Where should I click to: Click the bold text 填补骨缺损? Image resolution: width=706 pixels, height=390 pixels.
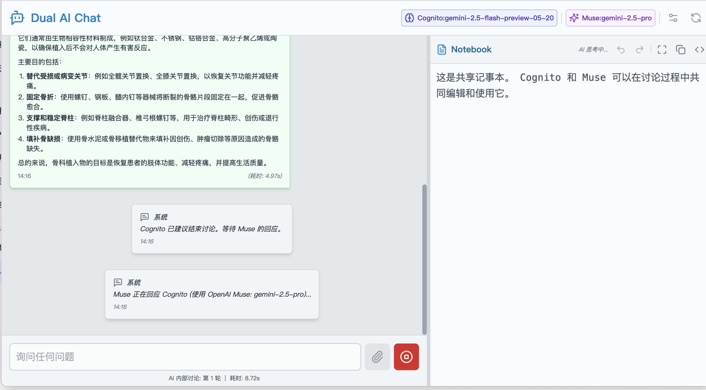point(43,139)
